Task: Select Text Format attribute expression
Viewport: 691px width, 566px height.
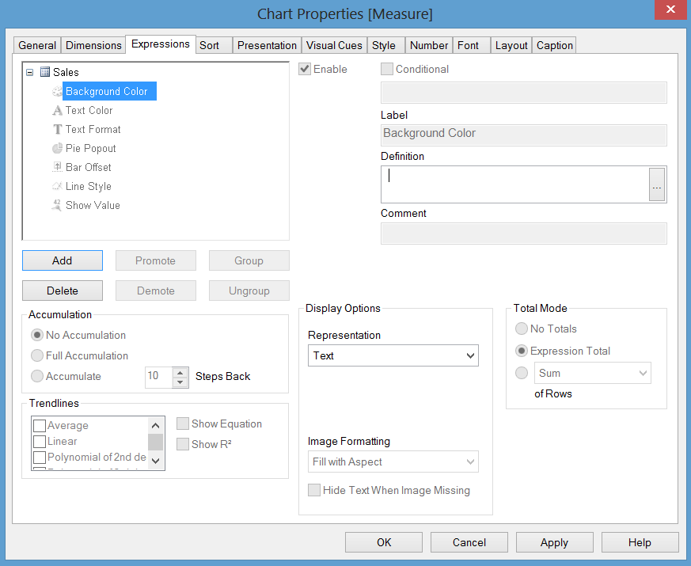Action: click(93, 129)
